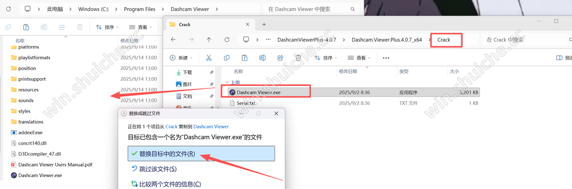Click the Rename icon in Crack window toolbar
572x189 pixels.
click(262, 58)
